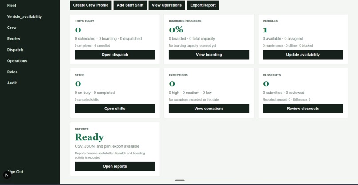This screenshot has height=185, width=358.
Task: Click Sign Out in the sidebar
Action: point(15,172)
